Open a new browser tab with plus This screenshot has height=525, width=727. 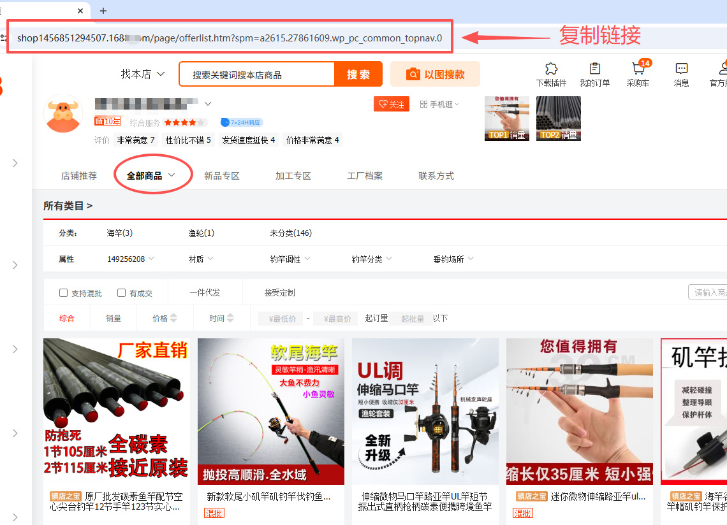coord(103,11)
